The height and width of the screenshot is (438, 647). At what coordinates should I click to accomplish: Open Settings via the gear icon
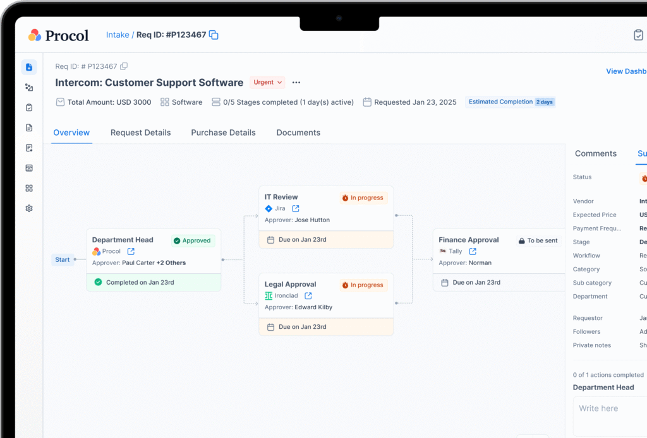(29, 208)
